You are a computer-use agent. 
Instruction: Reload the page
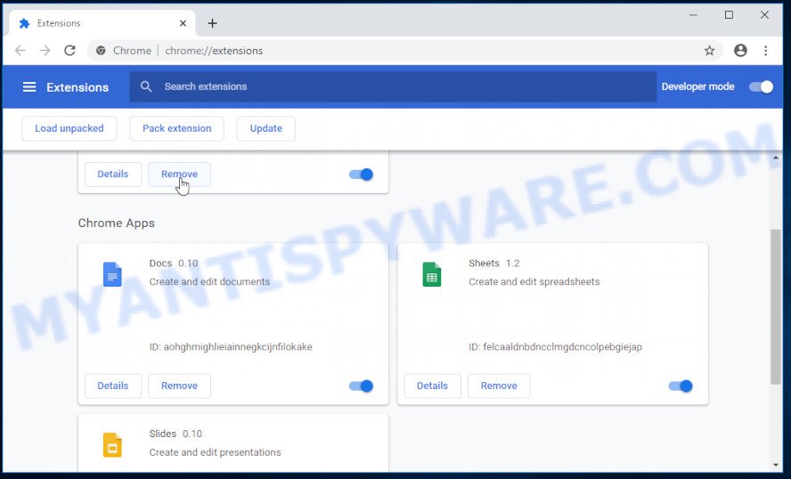pyautogui.click(x=69, y=51)
